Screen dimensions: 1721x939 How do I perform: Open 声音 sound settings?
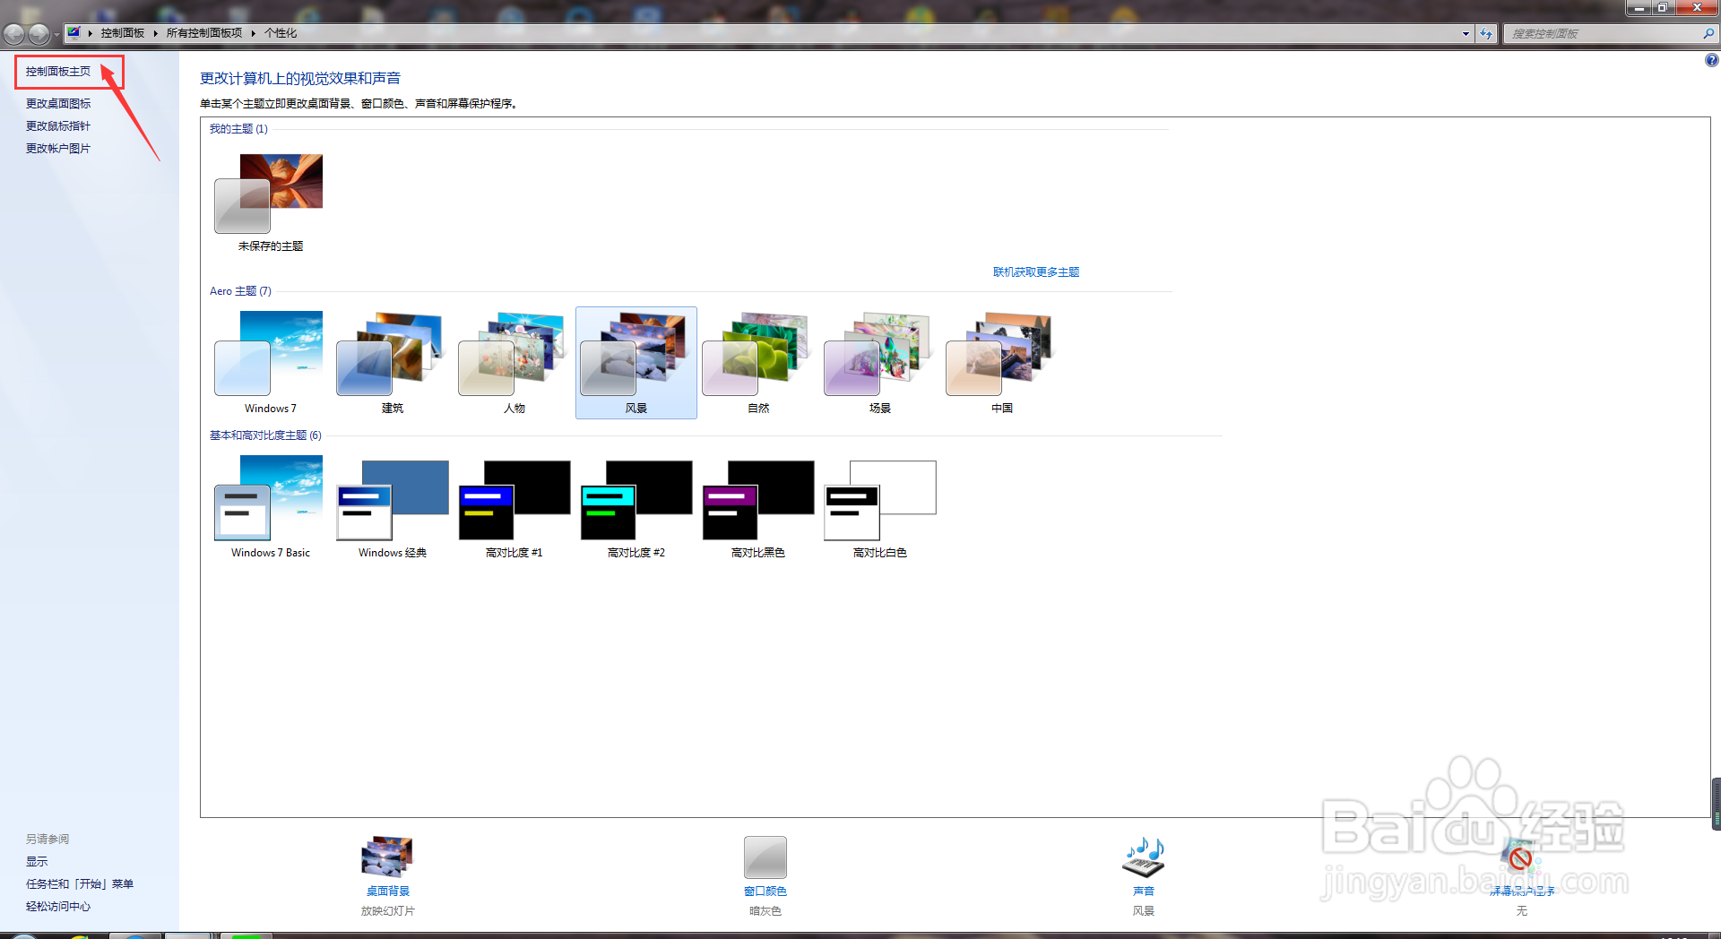tap(1143, 857)
